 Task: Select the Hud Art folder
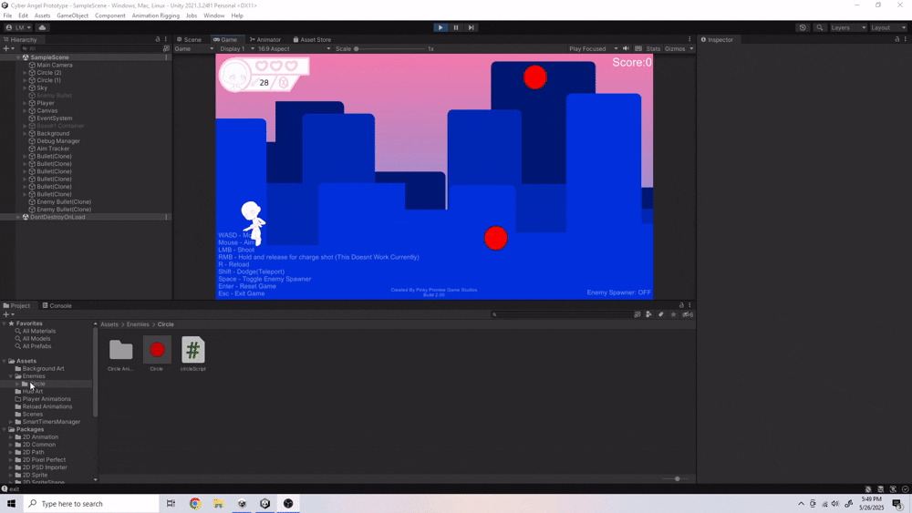(x=33, y=391)
